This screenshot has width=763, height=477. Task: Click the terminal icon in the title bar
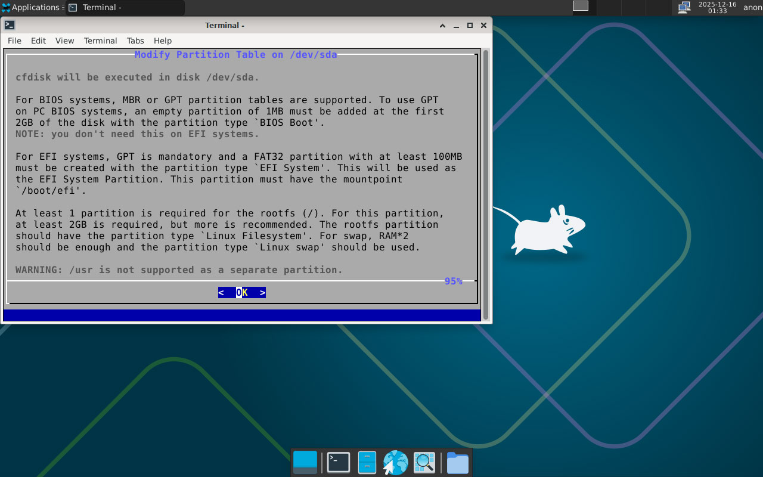tap(10, 25)
